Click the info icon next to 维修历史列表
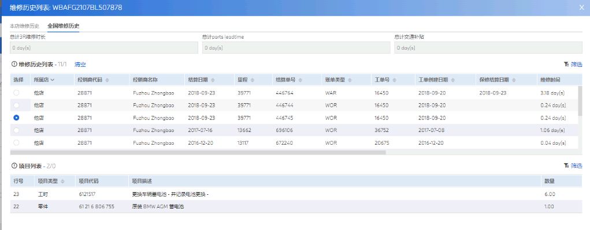Image resolution: width=590 pixels, height=230 pixels. tap(14, 65)
